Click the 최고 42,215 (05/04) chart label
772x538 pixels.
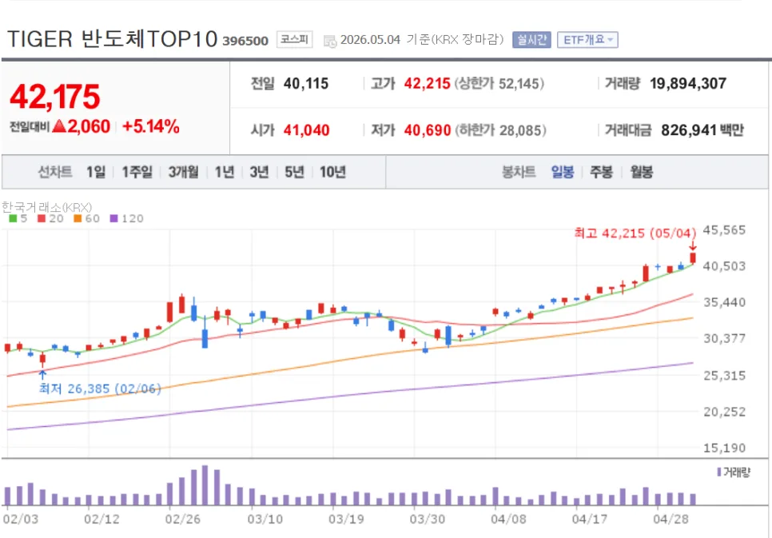pyautogui.click(x=635, y=233)
